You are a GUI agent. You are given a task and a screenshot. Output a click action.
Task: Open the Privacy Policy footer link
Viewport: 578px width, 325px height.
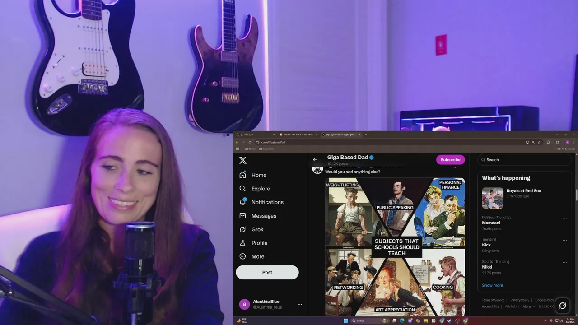pyautogui.click(x=520, y=300)
